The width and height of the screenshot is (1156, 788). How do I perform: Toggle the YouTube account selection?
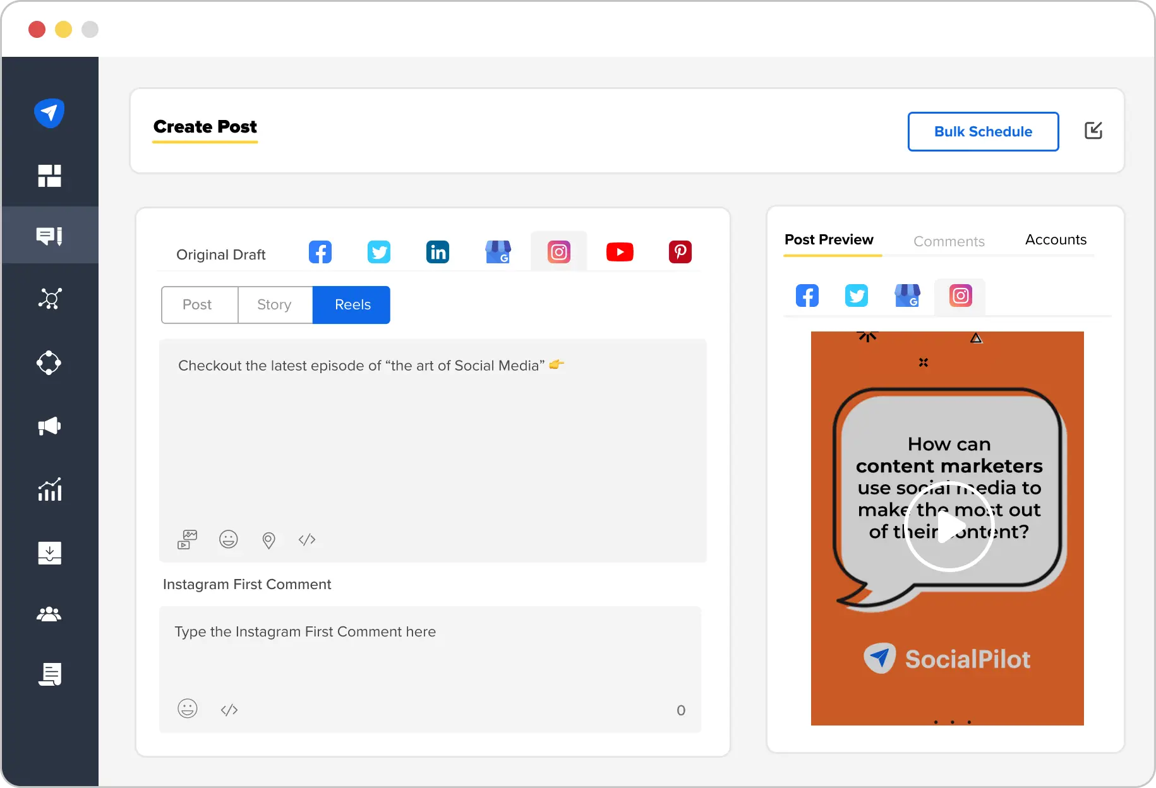(x=620, y=251)
